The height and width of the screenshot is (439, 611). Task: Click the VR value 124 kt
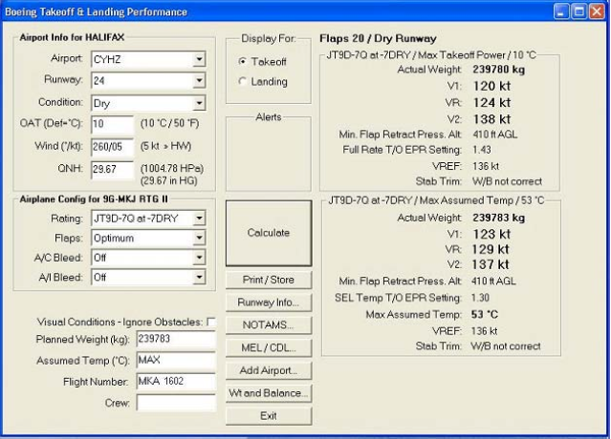click(x=491, y=103)
